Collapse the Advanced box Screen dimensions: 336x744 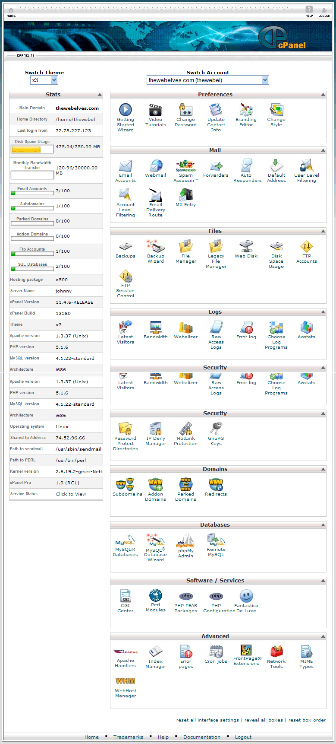click(x=323, y=636)
